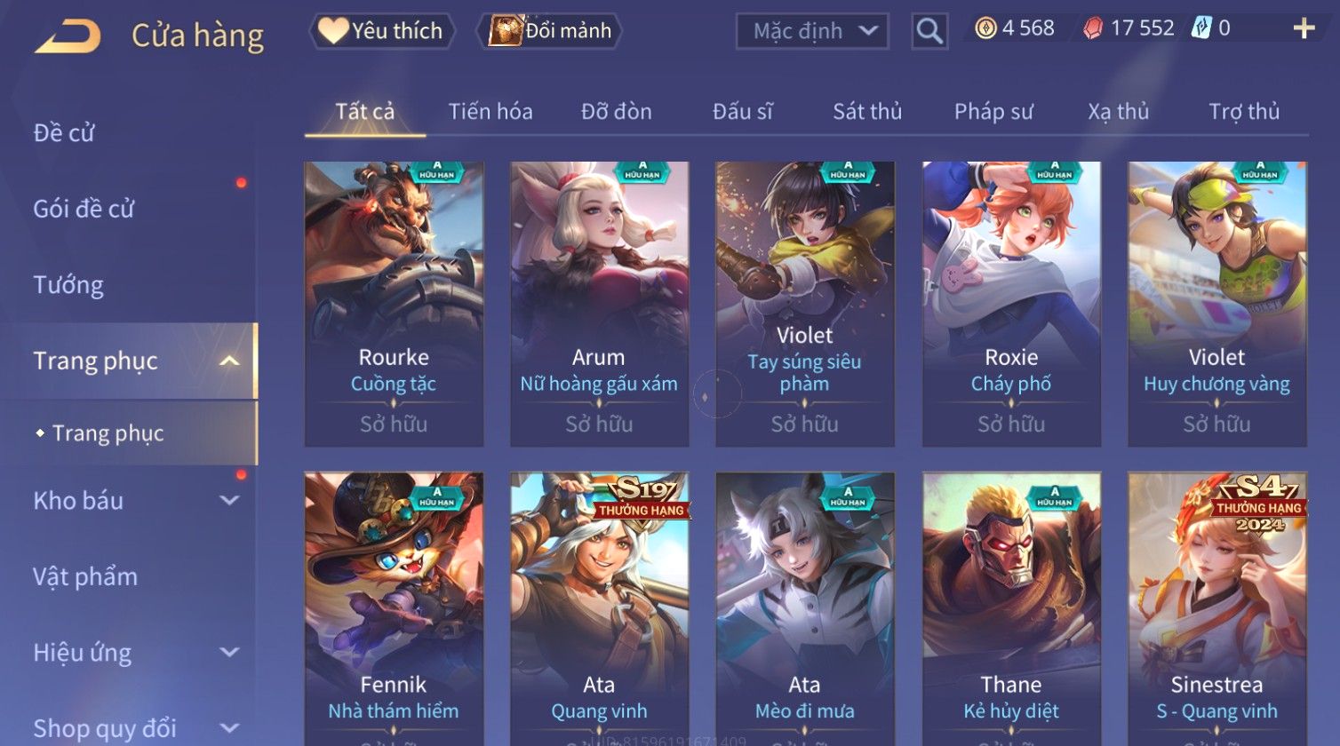Click the back arrow icon
1340x746 pixels.
click(x=68, y=36)
